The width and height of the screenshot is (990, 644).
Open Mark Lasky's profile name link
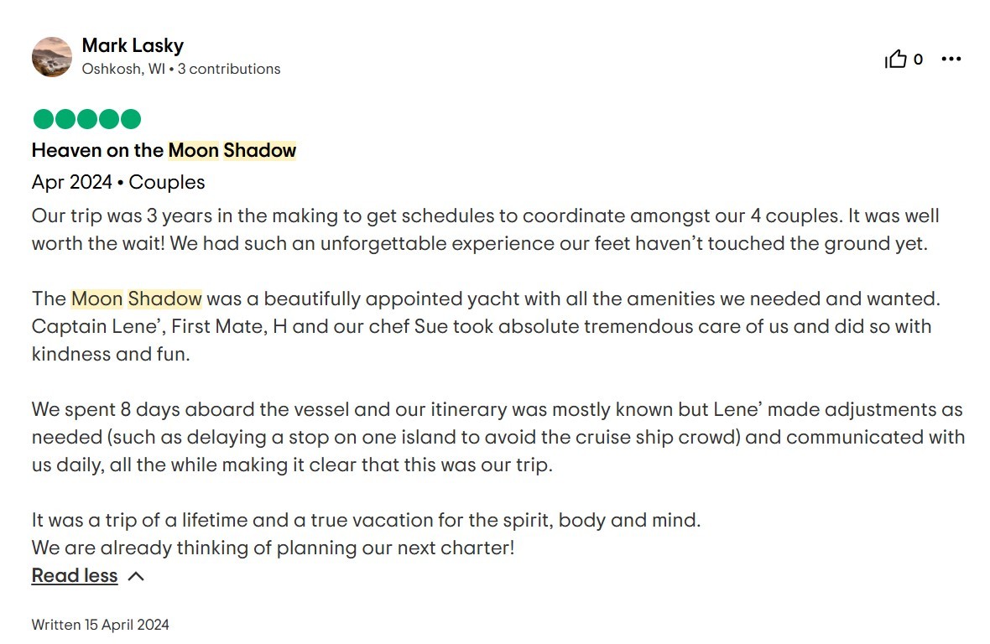pos(133,45)
